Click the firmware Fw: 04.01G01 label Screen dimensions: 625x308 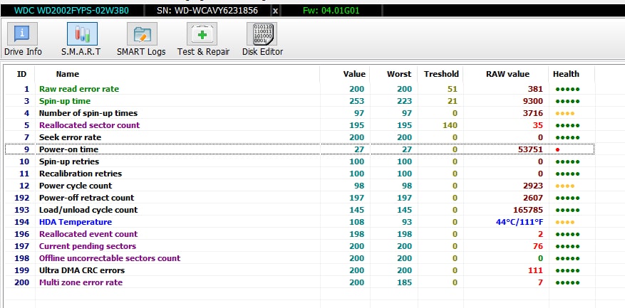pos(331,11)
